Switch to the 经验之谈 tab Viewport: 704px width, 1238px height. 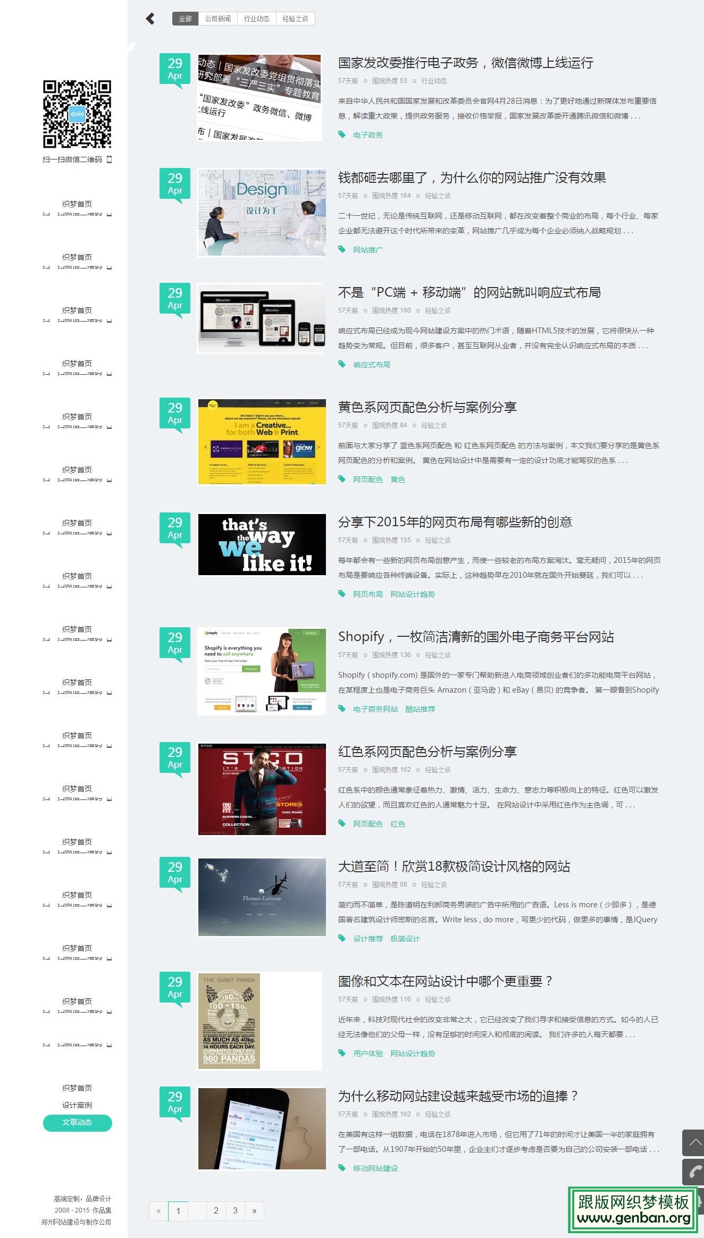[x=296, y=19]
